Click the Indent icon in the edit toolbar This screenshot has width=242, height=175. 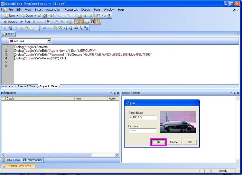click(x=65, y=28)
